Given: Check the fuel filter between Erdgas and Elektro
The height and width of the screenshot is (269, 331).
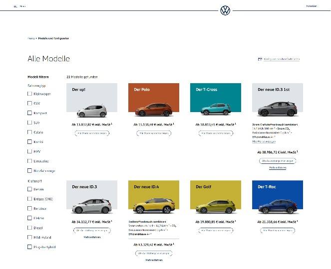Looking at the screenshot, I should click(30, 209).
